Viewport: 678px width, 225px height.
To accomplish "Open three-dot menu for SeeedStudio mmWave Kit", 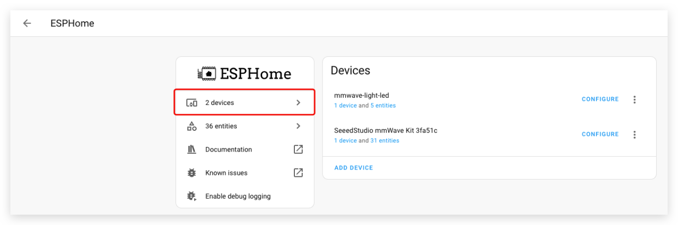I will click(634, 134).
